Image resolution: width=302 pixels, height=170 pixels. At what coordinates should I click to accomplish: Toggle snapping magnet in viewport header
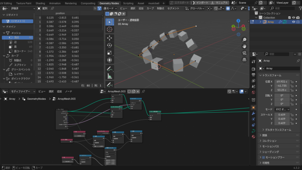tap(216, 8)
